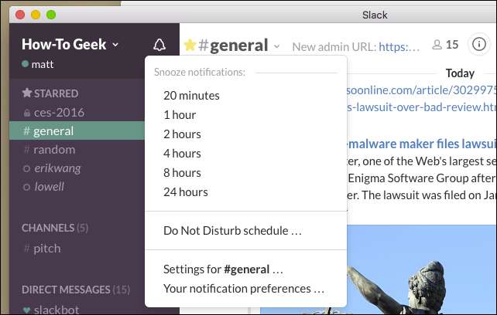
Task: Toggle the star on #general channel header
Action: click(x=190, y=45)
